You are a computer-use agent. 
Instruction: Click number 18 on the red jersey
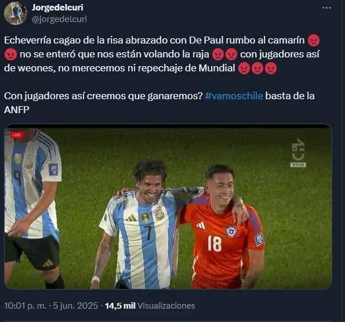click(215, 243)
